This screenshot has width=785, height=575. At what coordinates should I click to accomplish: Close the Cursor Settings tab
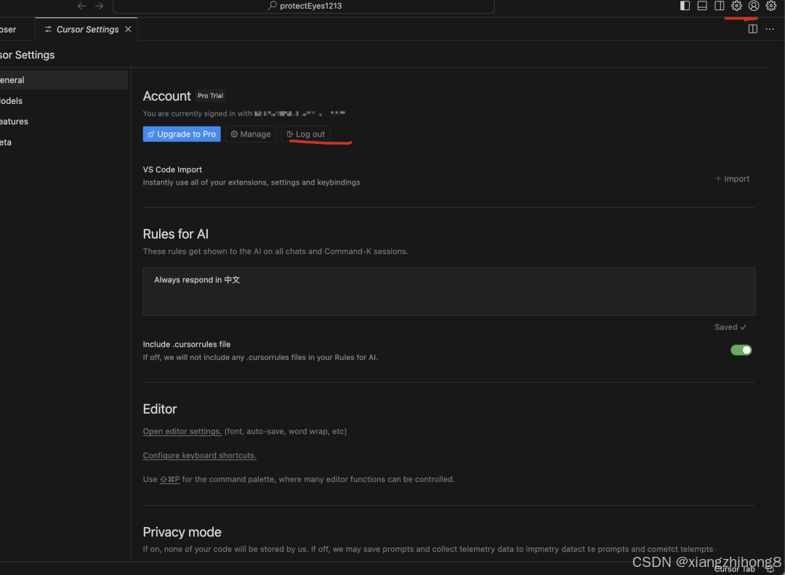point(128,30)
